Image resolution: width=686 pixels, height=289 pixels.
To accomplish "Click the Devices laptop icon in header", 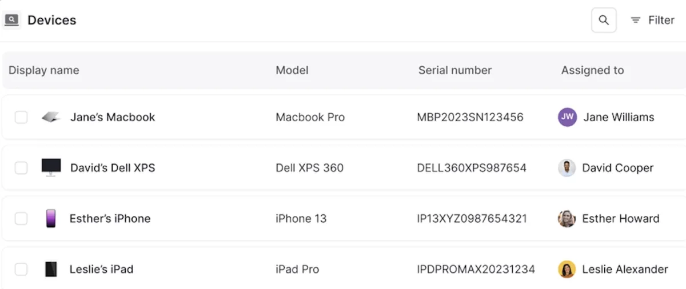I will coord(12,20).
